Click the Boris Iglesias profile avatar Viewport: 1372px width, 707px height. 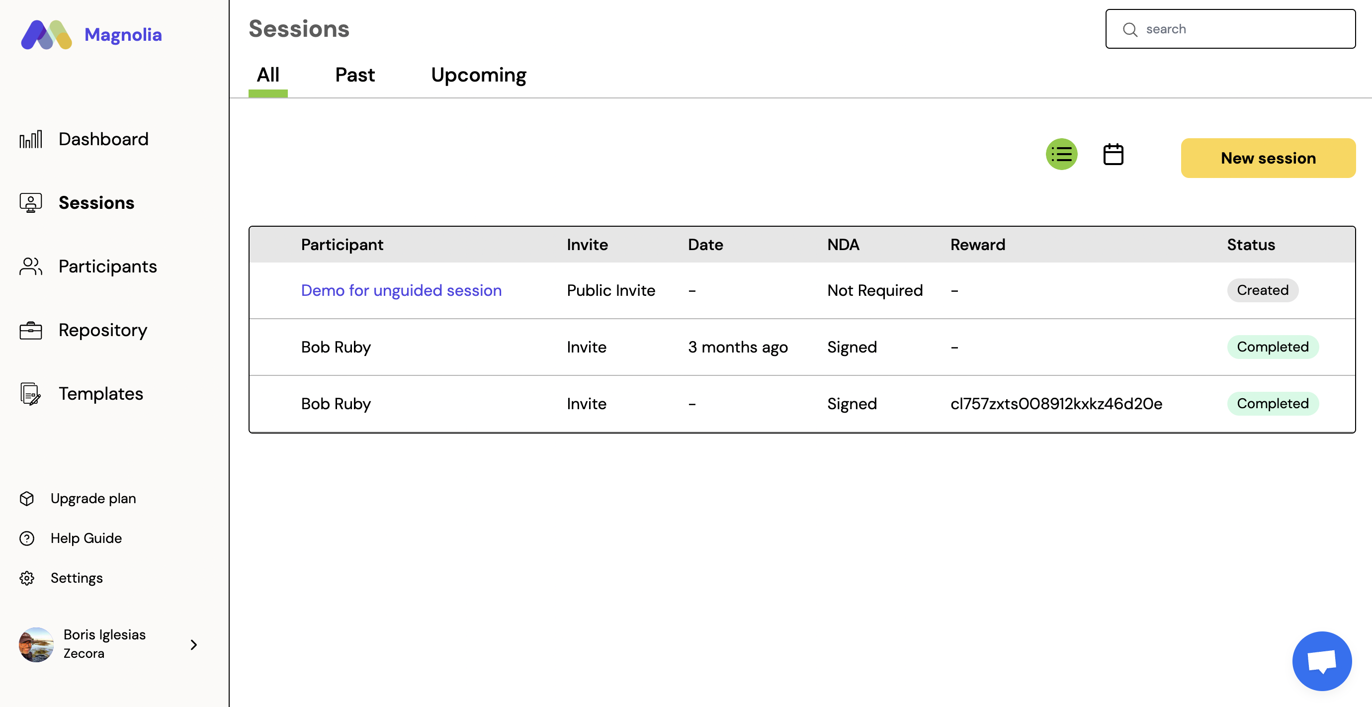point(36,644)
